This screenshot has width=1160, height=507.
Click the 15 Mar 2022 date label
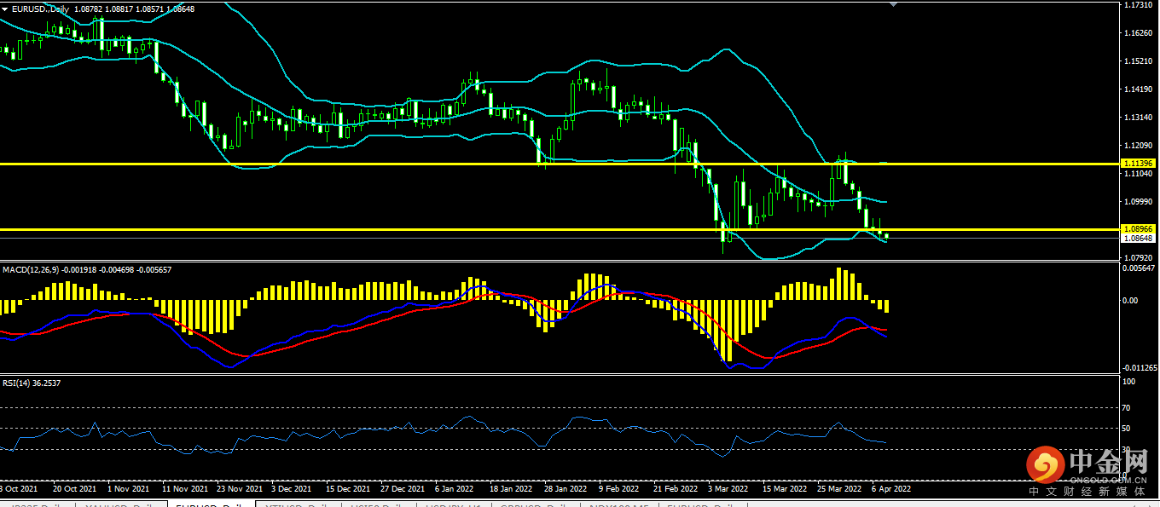coord(785,489)
